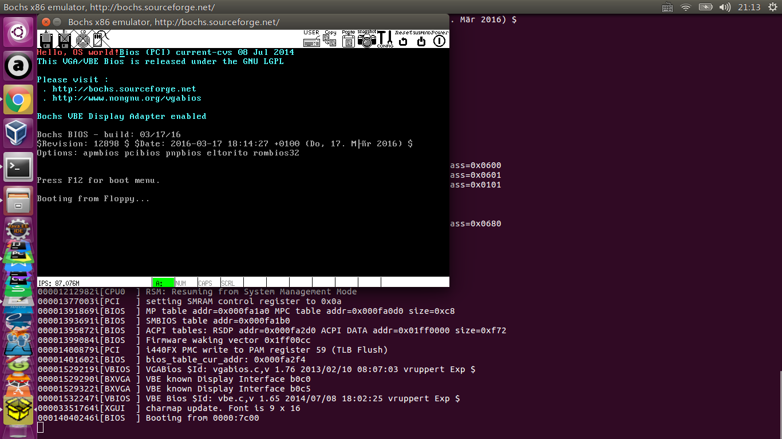Click the '$Revision: 12898' line in the emulator
Image resolution: width=782 pixels, height=439 pixels.
[225, 143]
